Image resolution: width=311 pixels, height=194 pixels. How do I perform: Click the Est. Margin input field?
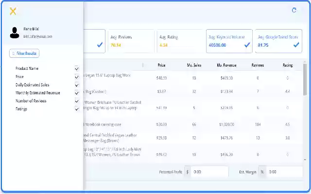[284, 172]
